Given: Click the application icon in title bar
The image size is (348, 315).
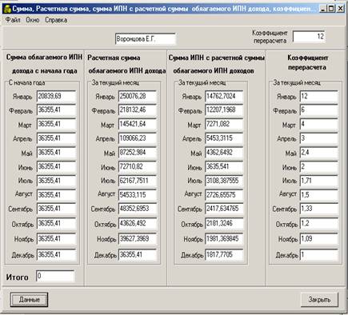Looking at the screenshot, I should click(x=7, y=9).
